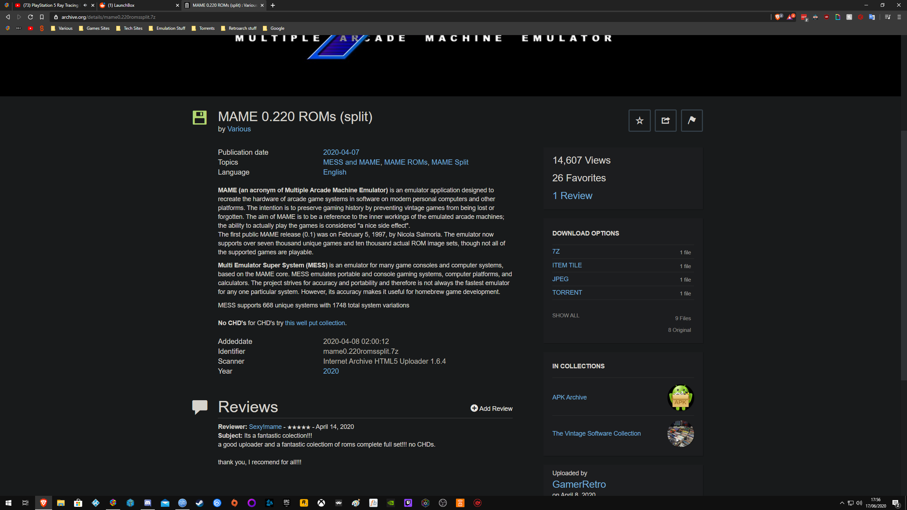Favorite this item with the star button
Screen dimensions: 907x510
pos(640,121)
